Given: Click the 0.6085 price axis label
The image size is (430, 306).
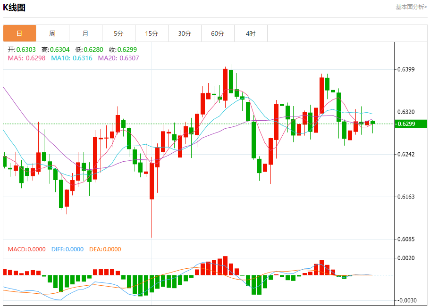Looking at the screenshot, I should [406, 239].
